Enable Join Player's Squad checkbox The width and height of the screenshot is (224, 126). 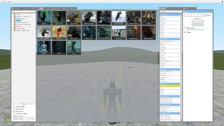point(14,113)
